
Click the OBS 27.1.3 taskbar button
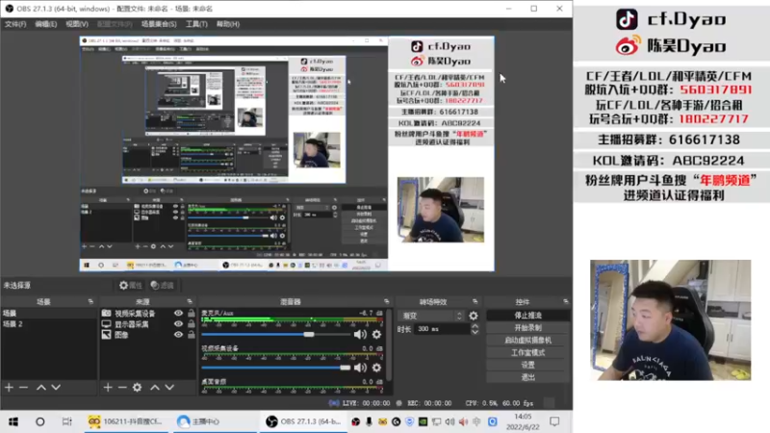click(x=303, y=421)
